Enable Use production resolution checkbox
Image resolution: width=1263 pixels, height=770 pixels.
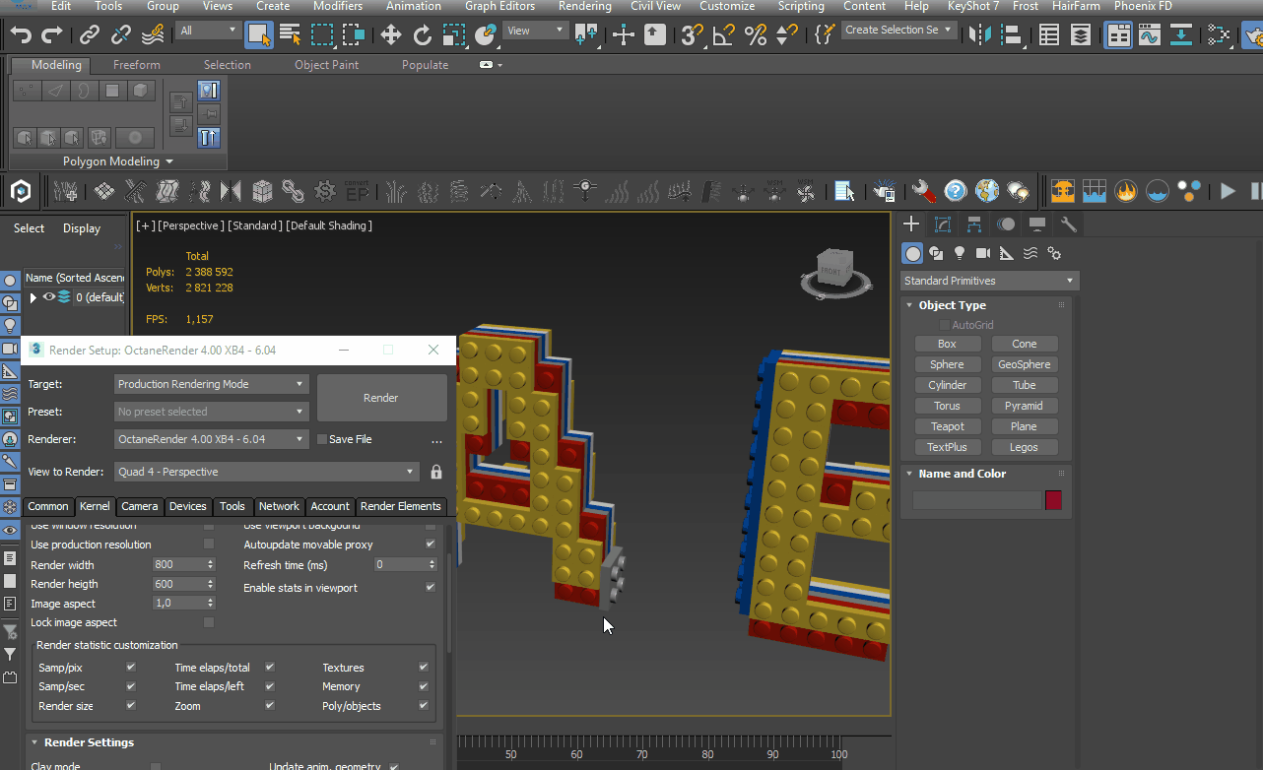coord(209,545)
